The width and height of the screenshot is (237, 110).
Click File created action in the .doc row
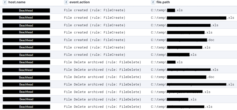(x=95, y=40)
